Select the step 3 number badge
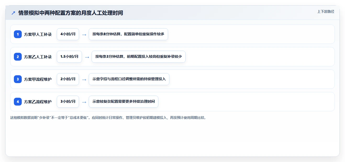345x162 pixels. point(18,79)
